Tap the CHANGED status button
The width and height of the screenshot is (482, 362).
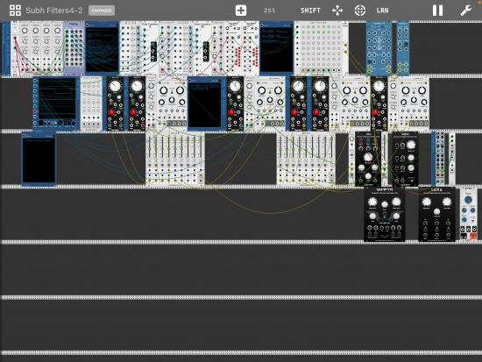pos(102,11)
